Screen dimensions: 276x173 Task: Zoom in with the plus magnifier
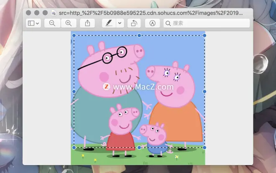69,23
